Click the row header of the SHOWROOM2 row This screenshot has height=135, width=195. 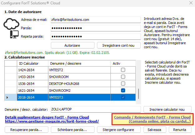[11, 91]
